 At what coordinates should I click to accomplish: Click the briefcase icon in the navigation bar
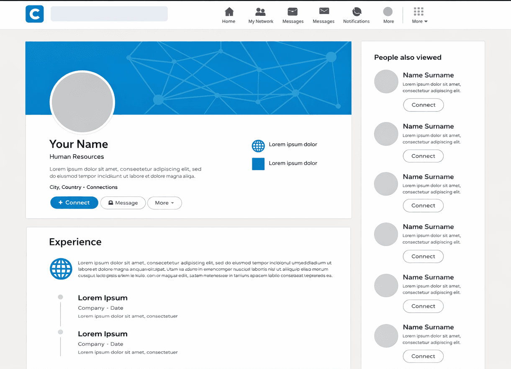293,11
